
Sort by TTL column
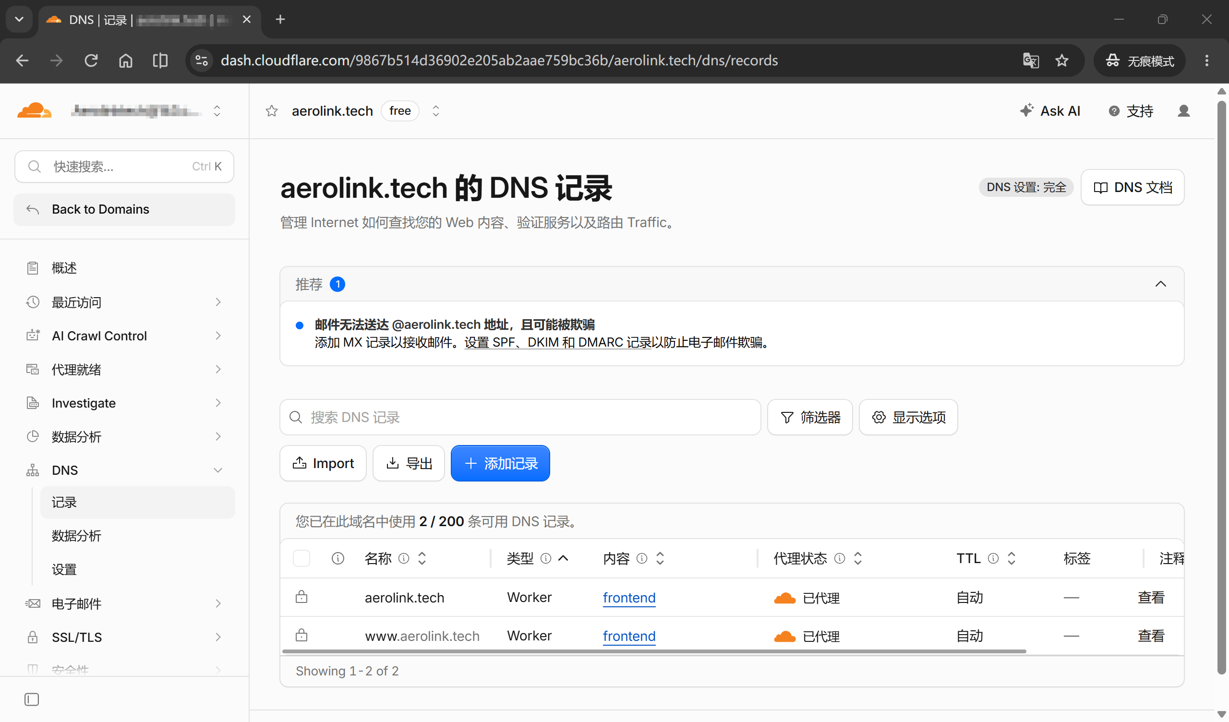tap(1012, 558)
